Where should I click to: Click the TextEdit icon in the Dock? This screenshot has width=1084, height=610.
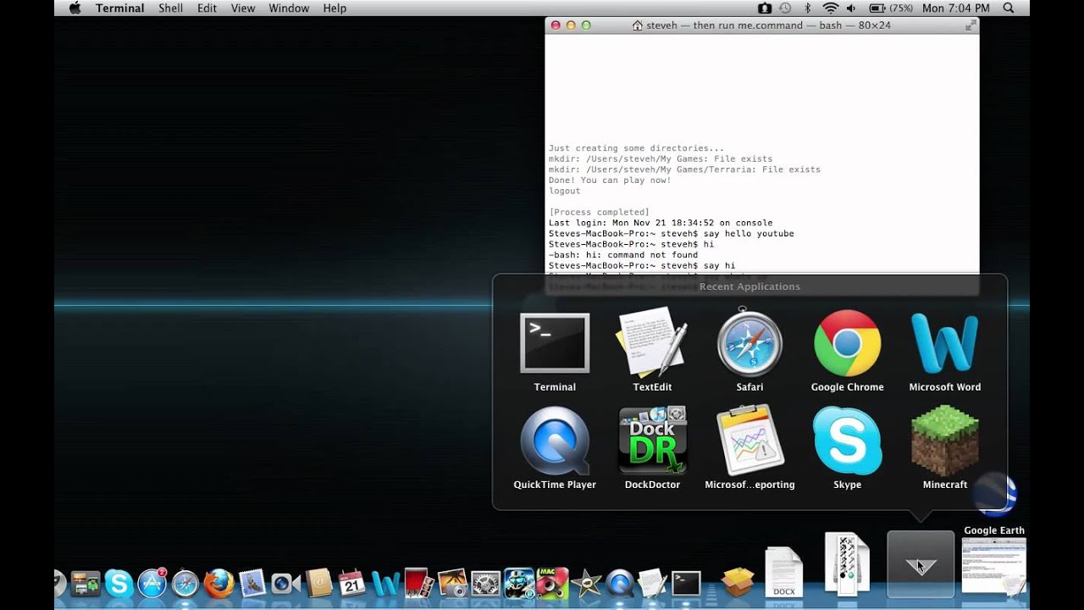click(652, 583)
